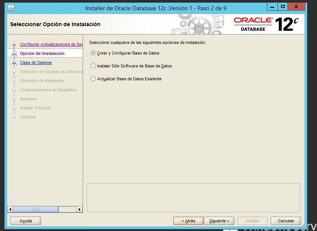The width and height of the screenshot is (317, 231).
Task: Open Configurar Actualizaciones de Seguridad step link
Action: pos(51,44)
